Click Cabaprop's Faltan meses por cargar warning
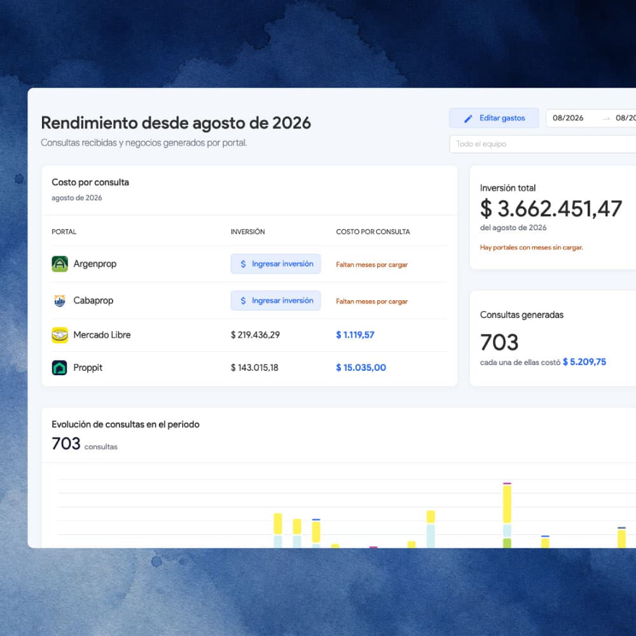This screenshot has width=636, height=636. tap(371, 301)
